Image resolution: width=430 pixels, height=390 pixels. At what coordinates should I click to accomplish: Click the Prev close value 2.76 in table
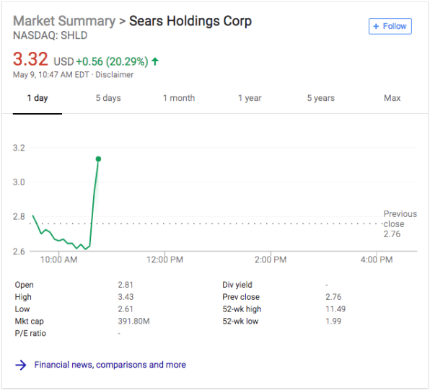[x=333, y=297]
